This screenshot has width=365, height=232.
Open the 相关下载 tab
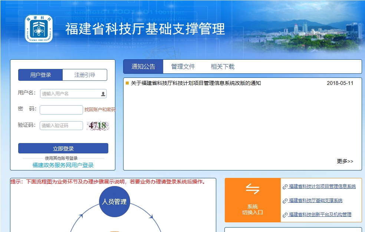(x=223, y=67)
